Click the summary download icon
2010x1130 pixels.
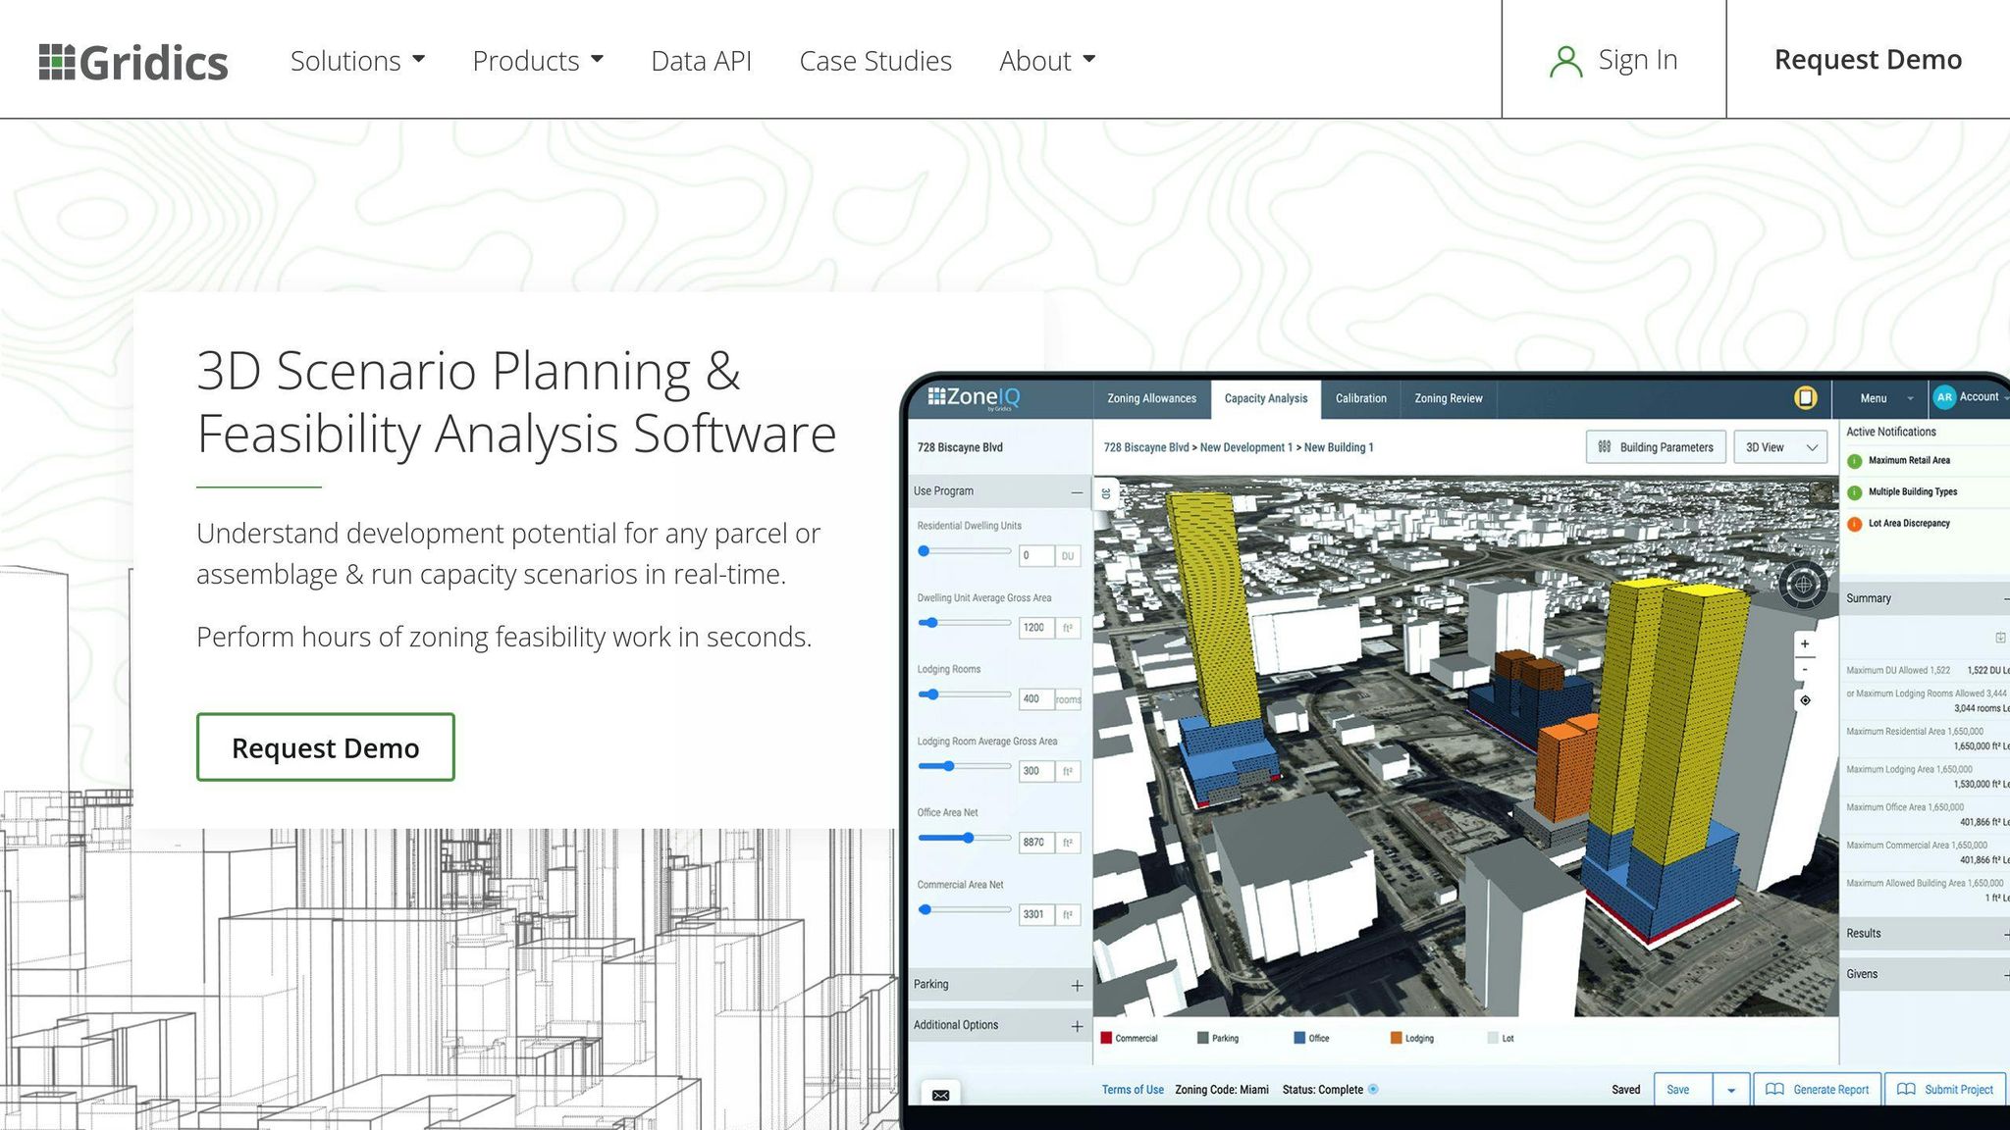point(1999,638)
